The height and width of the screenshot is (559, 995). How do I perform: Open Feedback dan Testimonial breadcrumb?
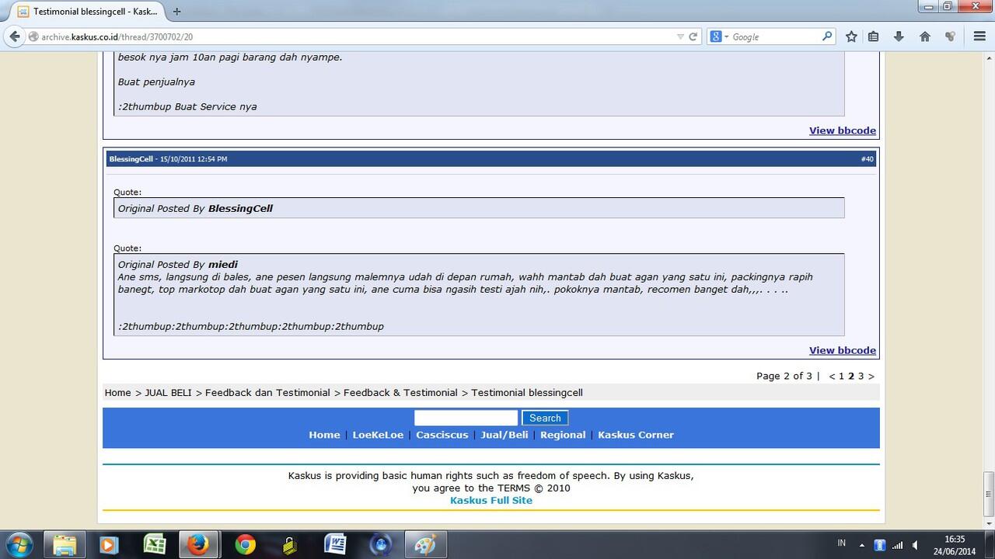pos(267,393)
